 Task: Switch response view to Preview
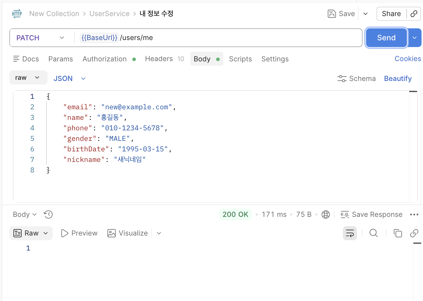tap(79, 233)
